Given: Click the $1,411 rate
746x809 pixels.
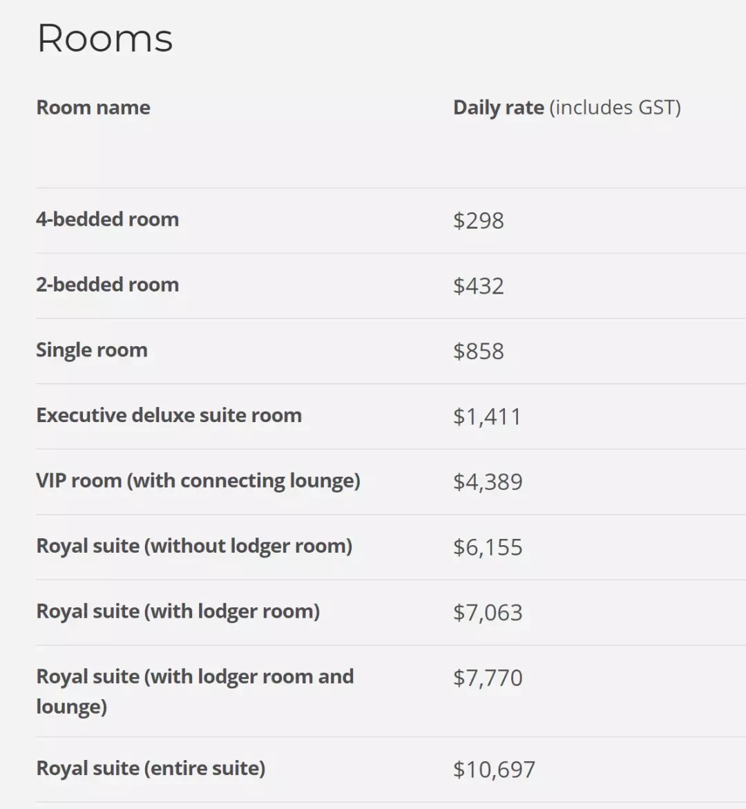Looking at the screenshot, I should (488, 417).
